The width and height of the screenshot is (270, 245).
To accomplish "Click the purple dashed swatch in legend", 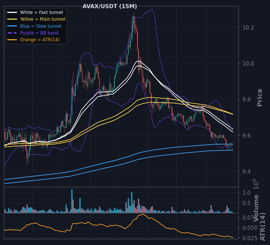I will coord(12,33).
